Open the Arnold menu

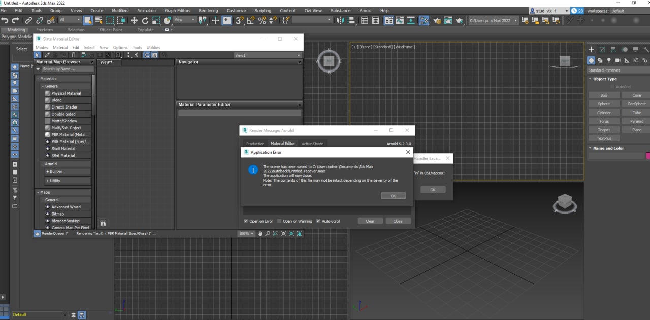365,10
